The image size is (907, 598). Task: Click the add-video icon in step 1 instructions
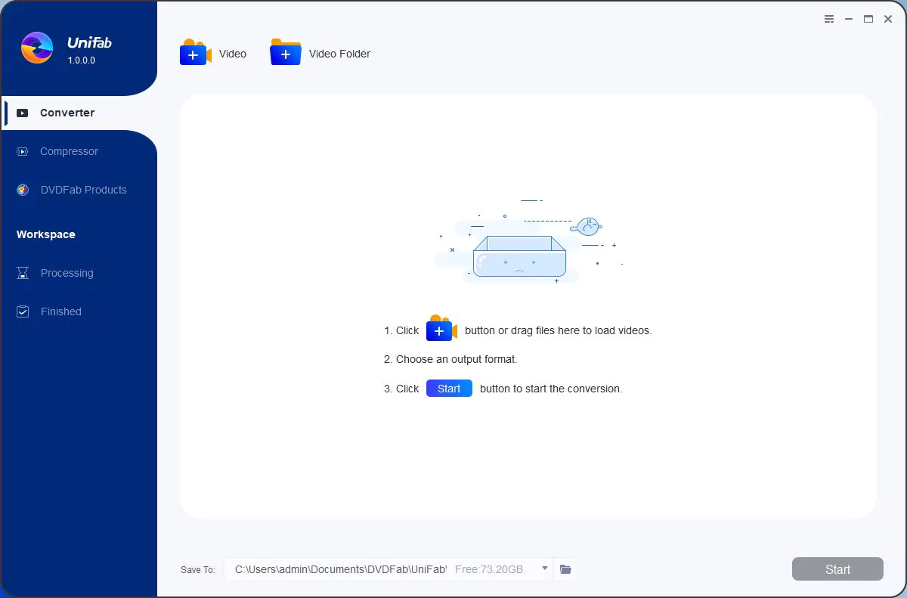coord(441,329)
